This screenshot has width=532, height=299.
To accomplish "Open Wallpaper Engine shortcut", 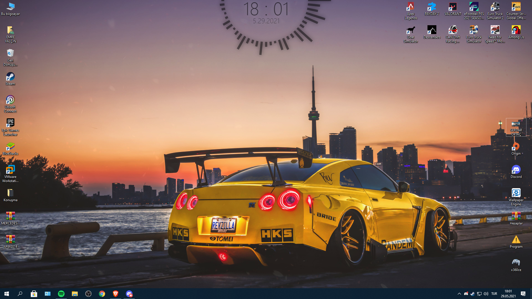I will pyautogui.click(x=516, y=197).
